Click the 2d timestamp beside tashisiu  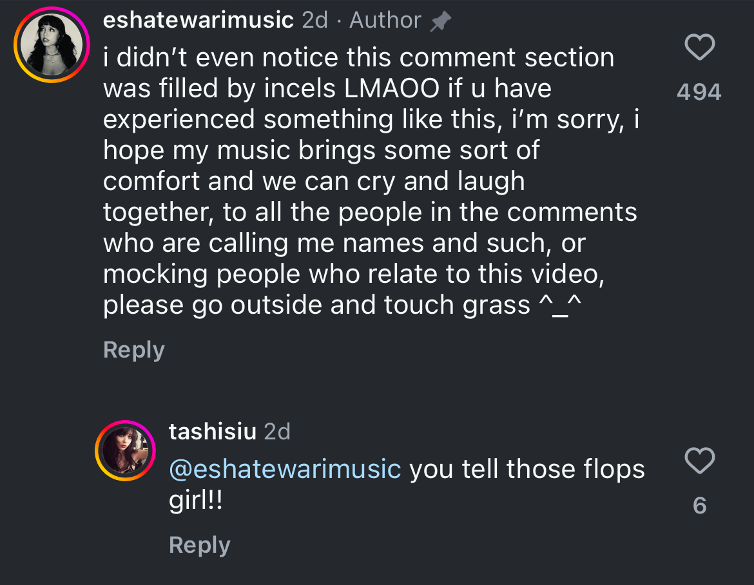pos(277,431)
